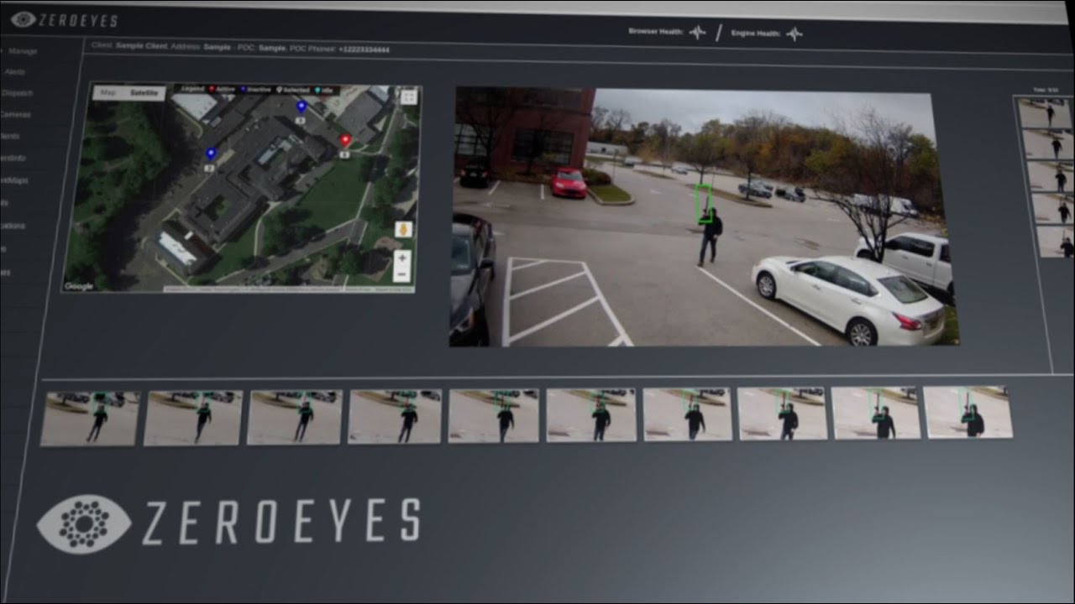
Task: Toggle fullscreen view of the map
Action: click(408, 96)
